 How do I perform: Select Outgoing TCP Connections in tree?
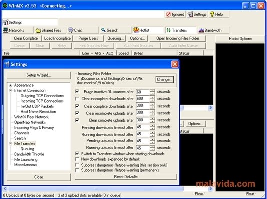click(x=42, y=96)
